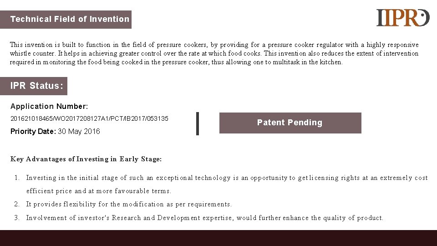Click the continuation line 'efficient price and at more favourable terms'
The image size is (437, 246).
click(x=99, y=191)
